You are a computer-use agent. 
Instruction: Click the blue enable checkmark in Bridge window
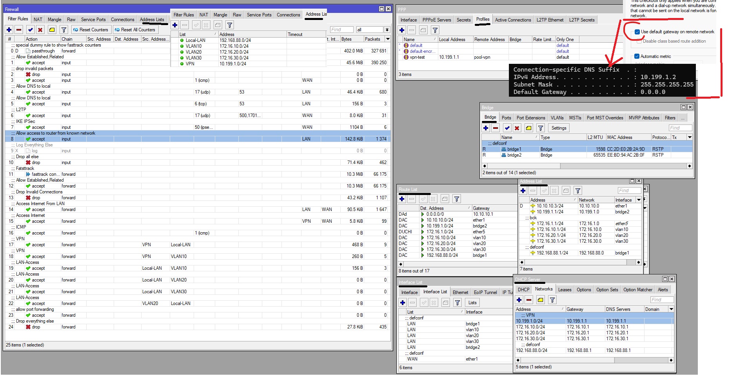(507, 128)
